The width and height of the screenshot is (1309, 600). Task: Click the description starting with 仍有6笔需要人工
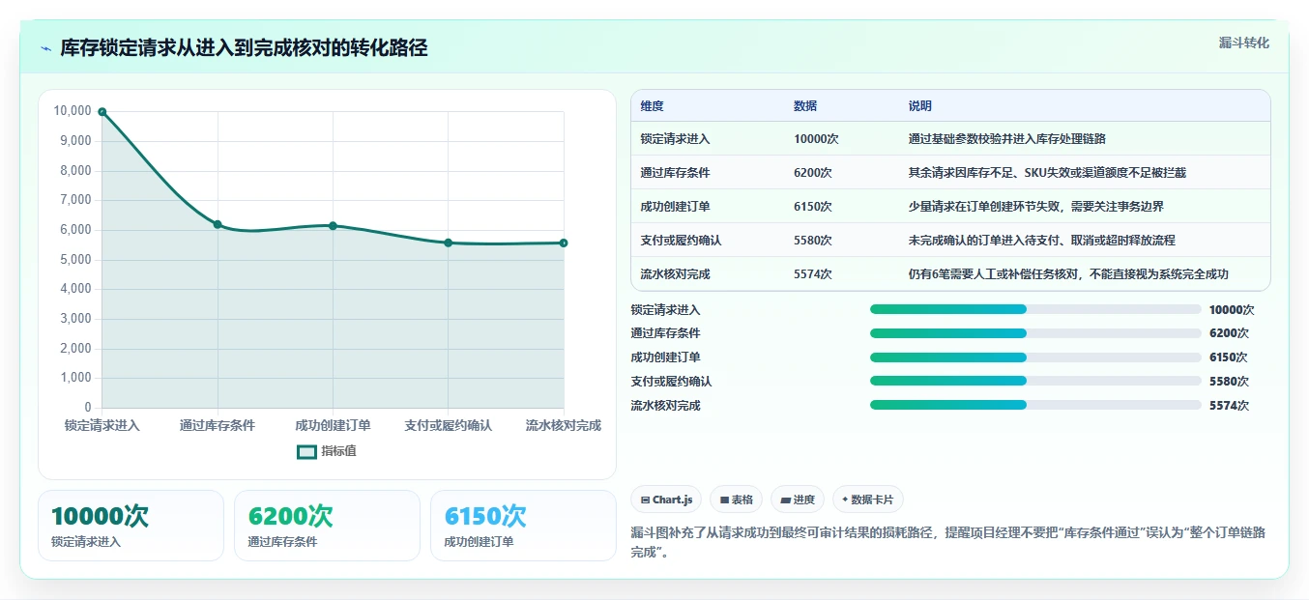click(x=1068, y=274)
